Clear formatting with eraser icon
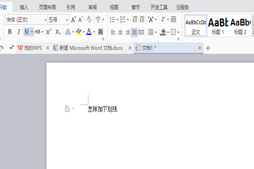The image size is (254, 169). (89, 19)
